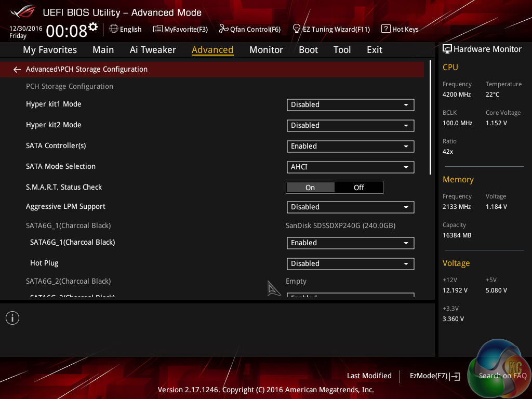Open the SATA Mode Selection dropdown
Viewport: 532px width, 399px height.
[x=350, y=167]
